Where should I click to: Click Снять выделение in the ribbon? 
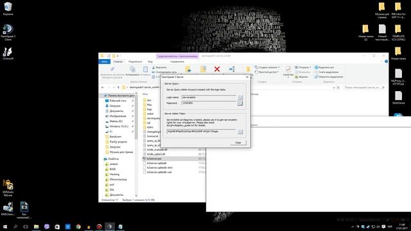pos(326,72)
